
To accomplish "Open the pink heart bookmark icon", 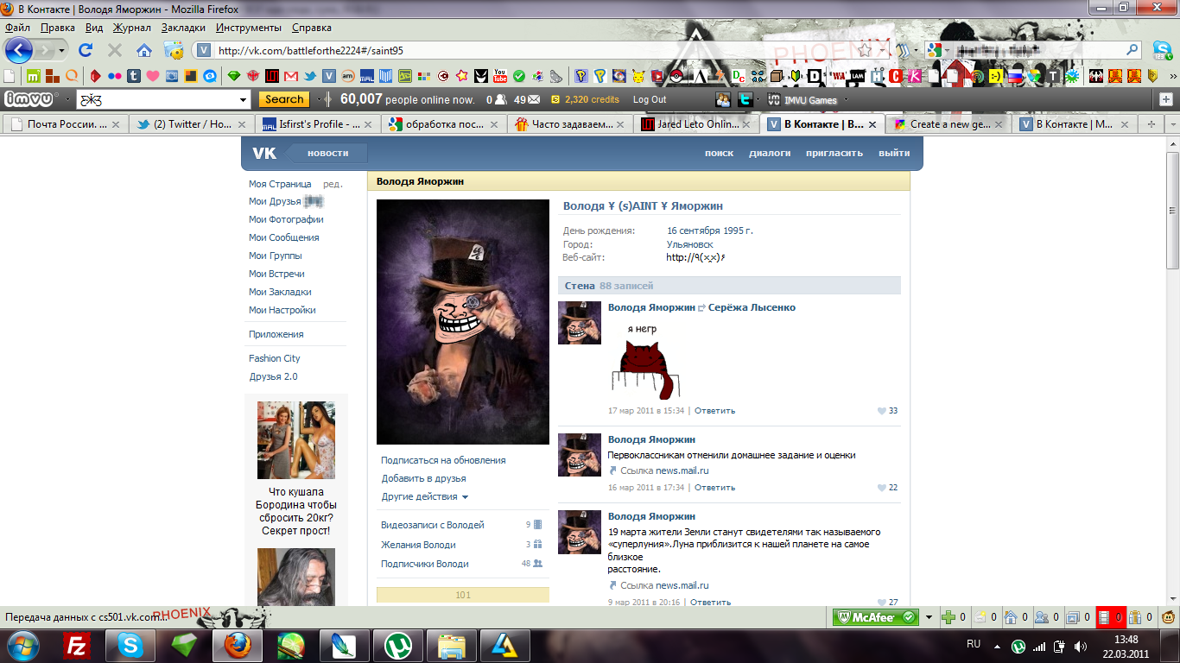I will pos(153,76).
